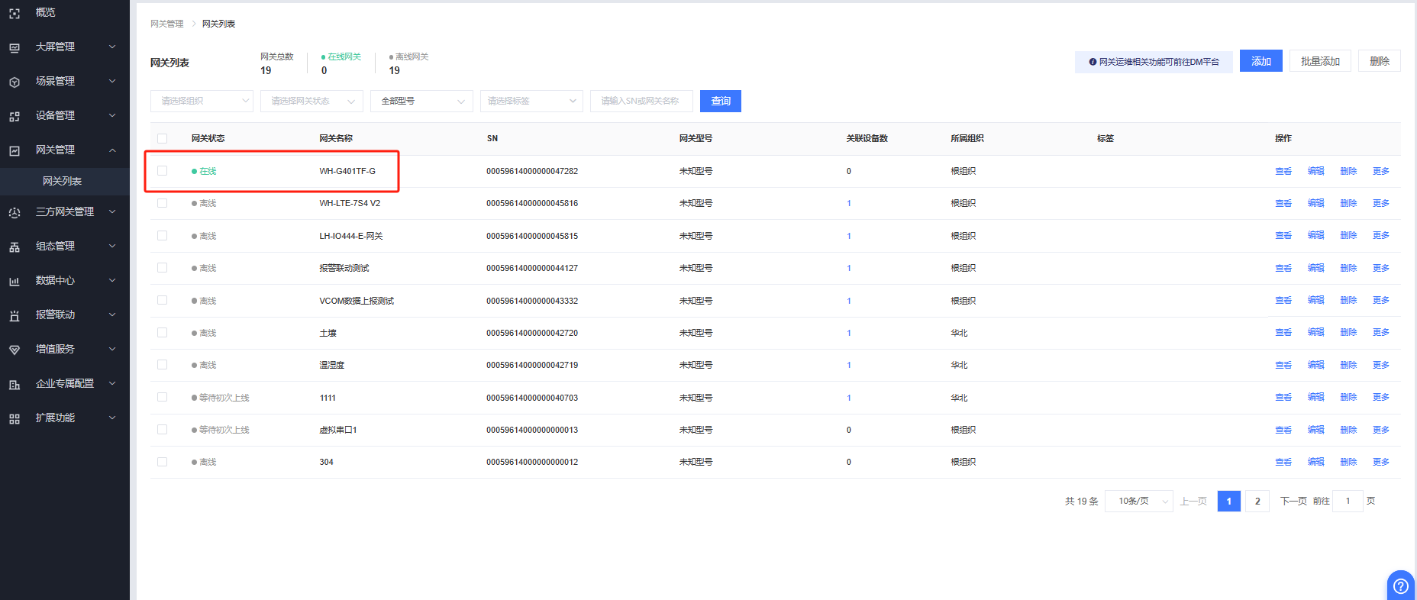Go to page 2 of the list
This screenshot has height=600, width=1417.
(x=1257, y=502)
